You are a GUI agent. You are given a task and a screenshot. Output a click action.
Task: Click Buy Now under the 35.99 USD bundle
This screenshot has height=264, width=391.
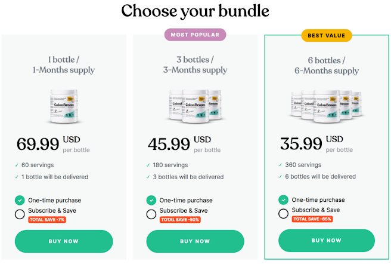[x=327, y=241]
